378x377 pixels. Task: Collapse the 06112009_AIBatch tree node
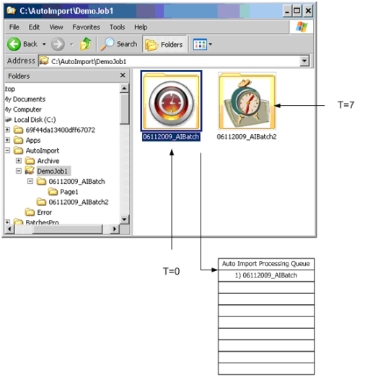coord(30,181)
